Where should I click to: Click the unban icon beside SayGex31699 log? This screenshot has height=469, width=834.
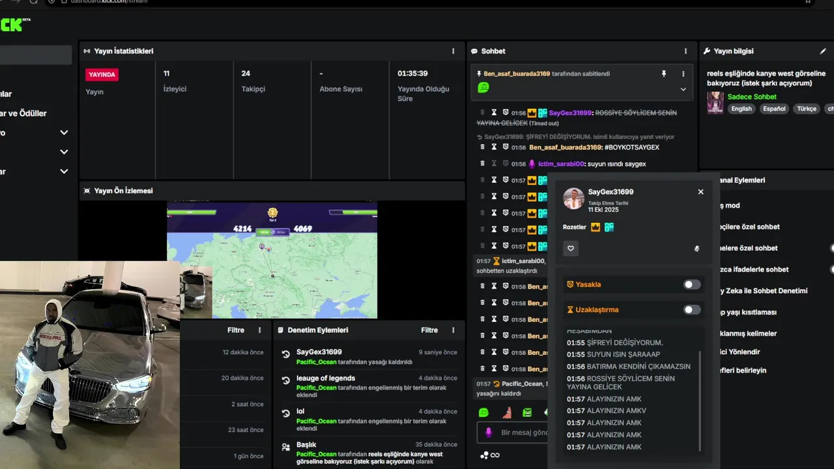[285, 354]
